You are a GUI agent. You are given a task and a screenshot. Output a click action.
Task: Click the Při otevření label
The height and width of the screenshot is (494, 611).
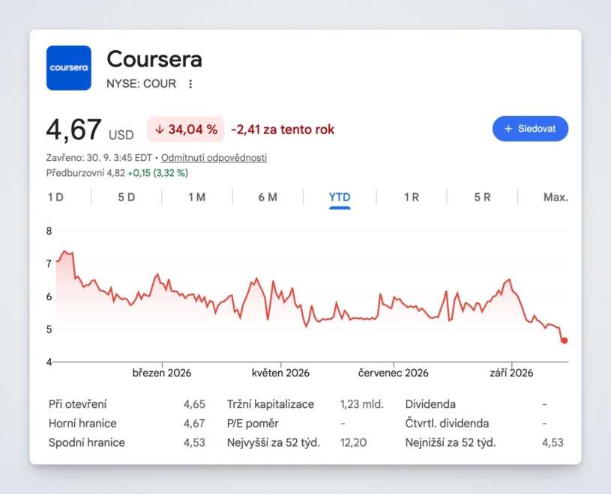click(x=77, y=404)
